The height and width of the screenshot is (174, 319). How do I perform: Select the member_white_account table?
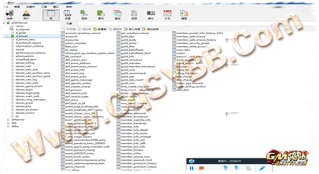tap(192, 46)
